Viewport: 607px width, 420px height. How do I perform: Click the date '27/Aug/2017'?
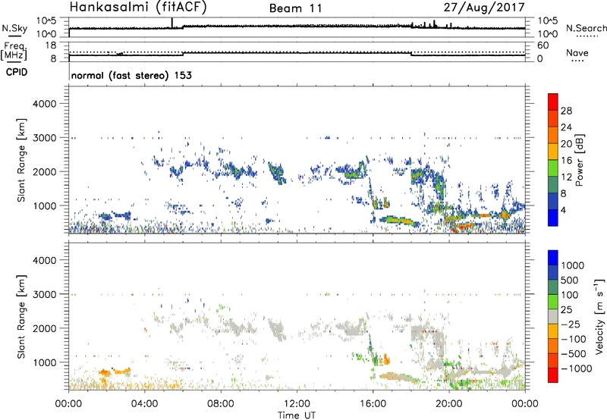[x=484, y=8]
